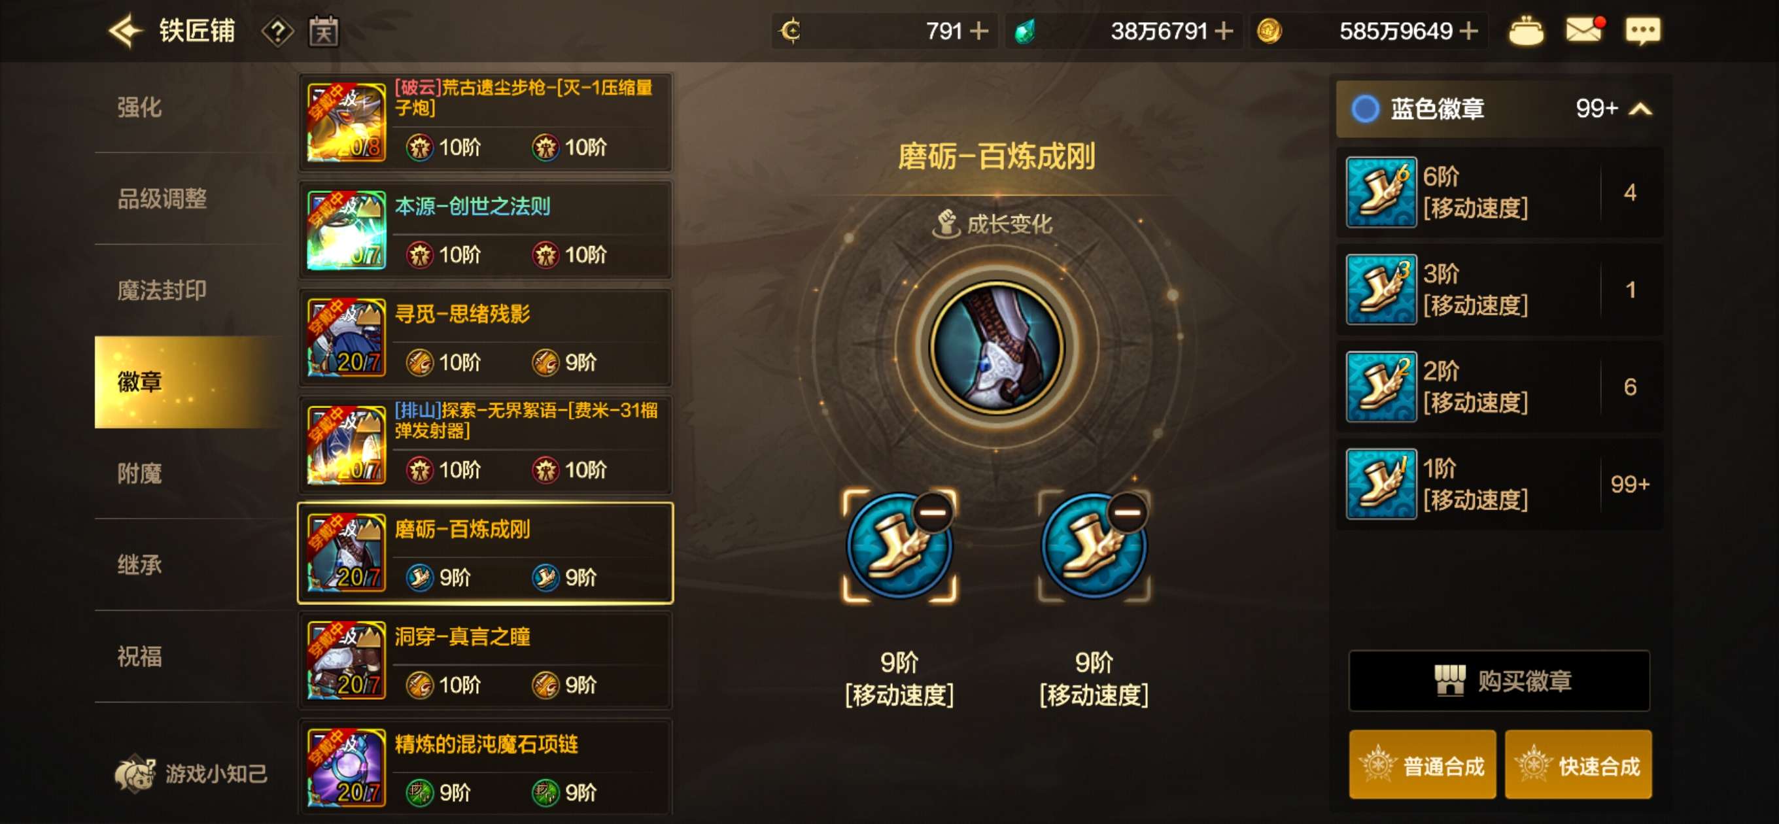Select the 蓝色徽章 blue circle filter

point(1364,109)
